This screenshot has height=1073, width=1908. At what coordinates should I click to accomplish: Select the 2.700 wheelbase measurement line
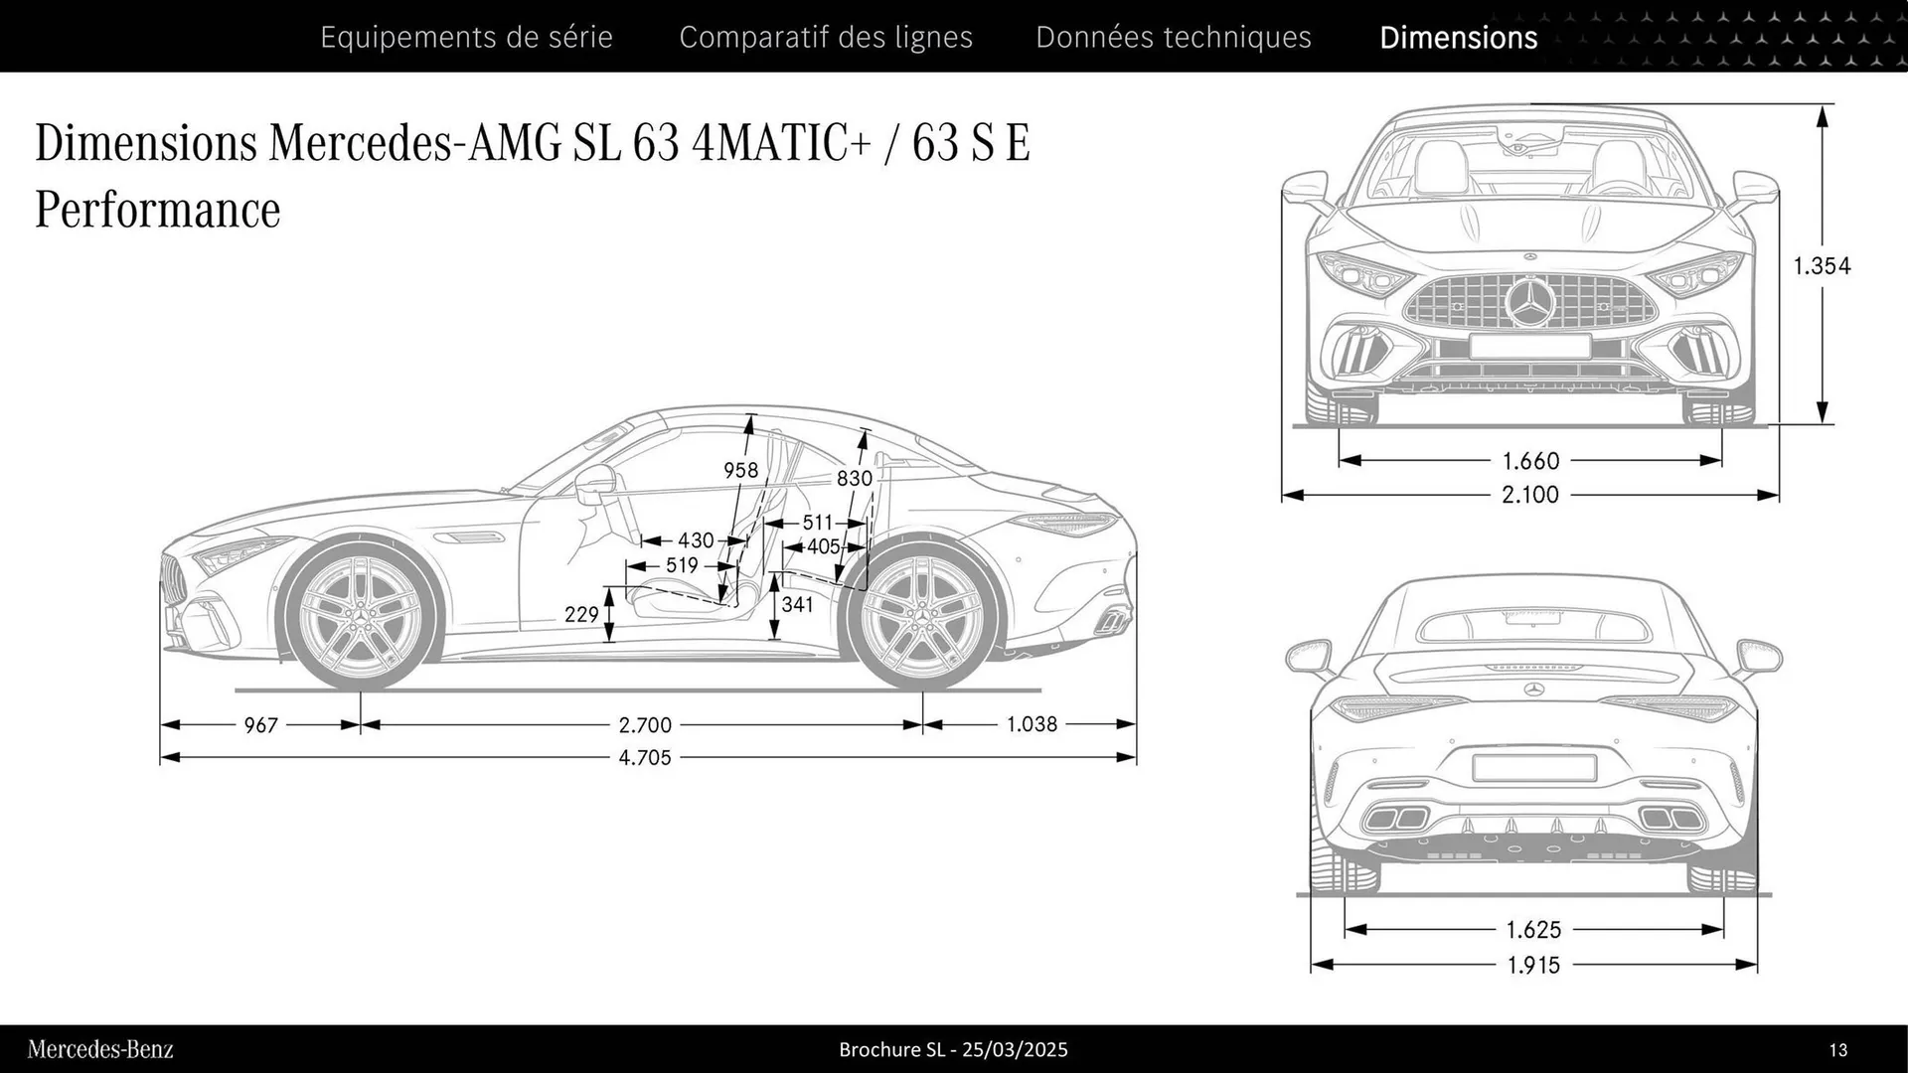[644, 724]
